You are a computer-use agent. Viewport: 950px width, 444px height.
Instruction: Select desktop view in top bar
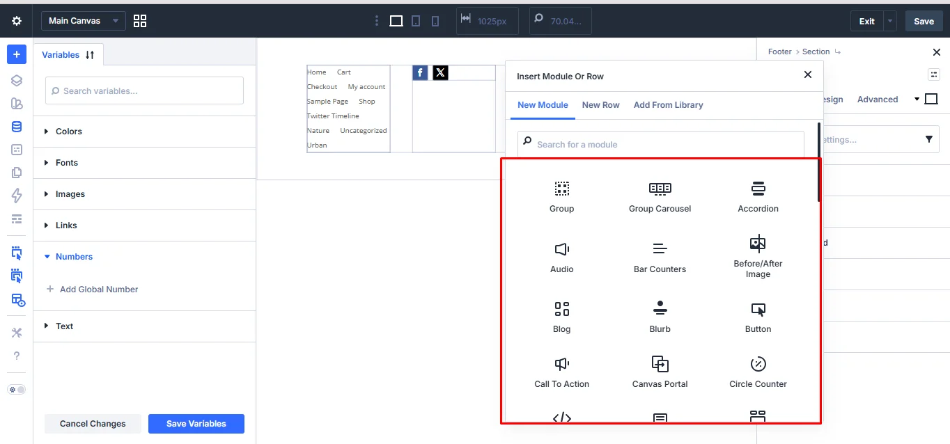(396, 21)
